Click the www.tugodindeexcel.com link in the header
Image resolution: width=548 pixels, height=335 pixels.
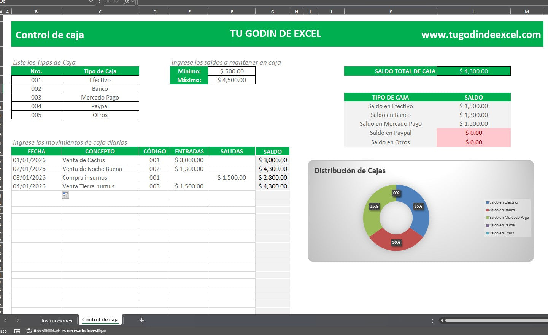tap(481, 35)
